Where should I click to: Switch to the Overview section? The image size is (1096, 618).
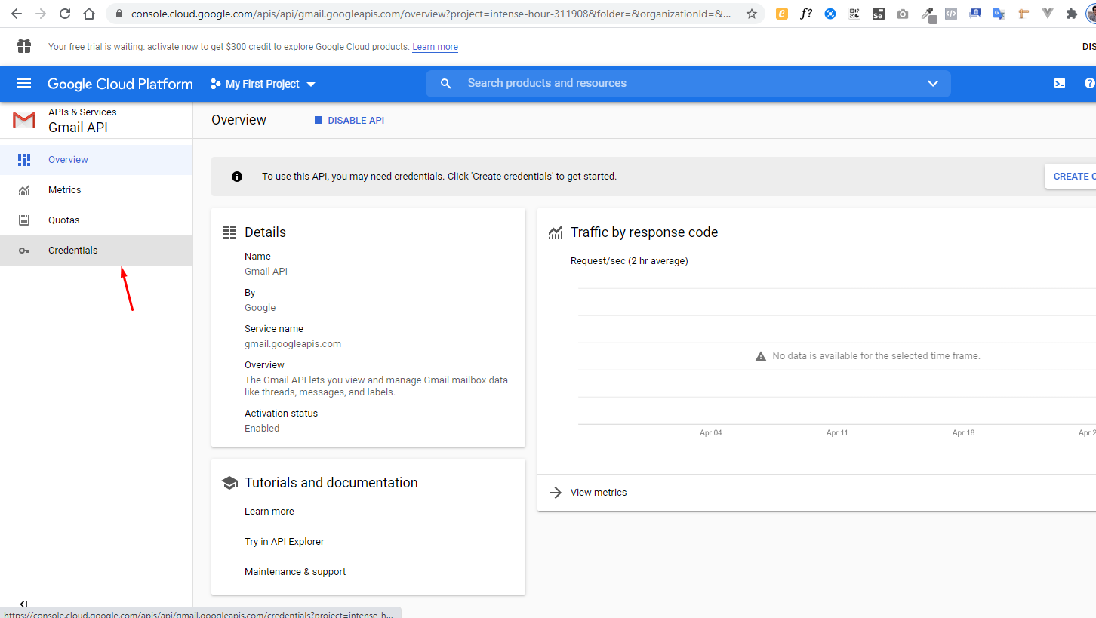(67, 159)
